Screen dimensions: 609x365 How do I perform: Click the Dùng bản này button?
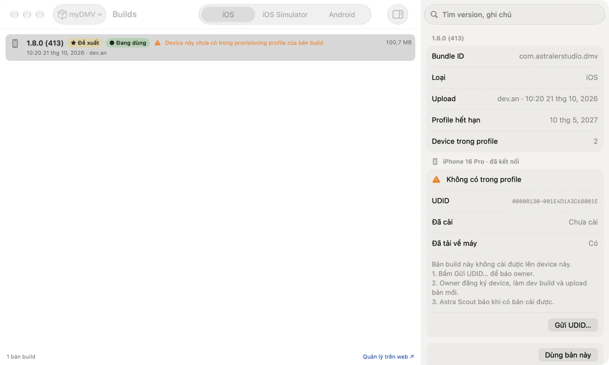(568, 355)
